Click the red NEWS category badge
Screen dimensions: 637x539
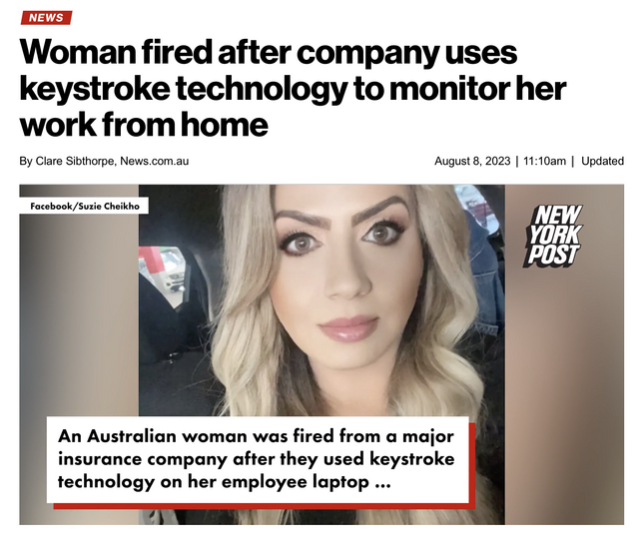[46, 18]
